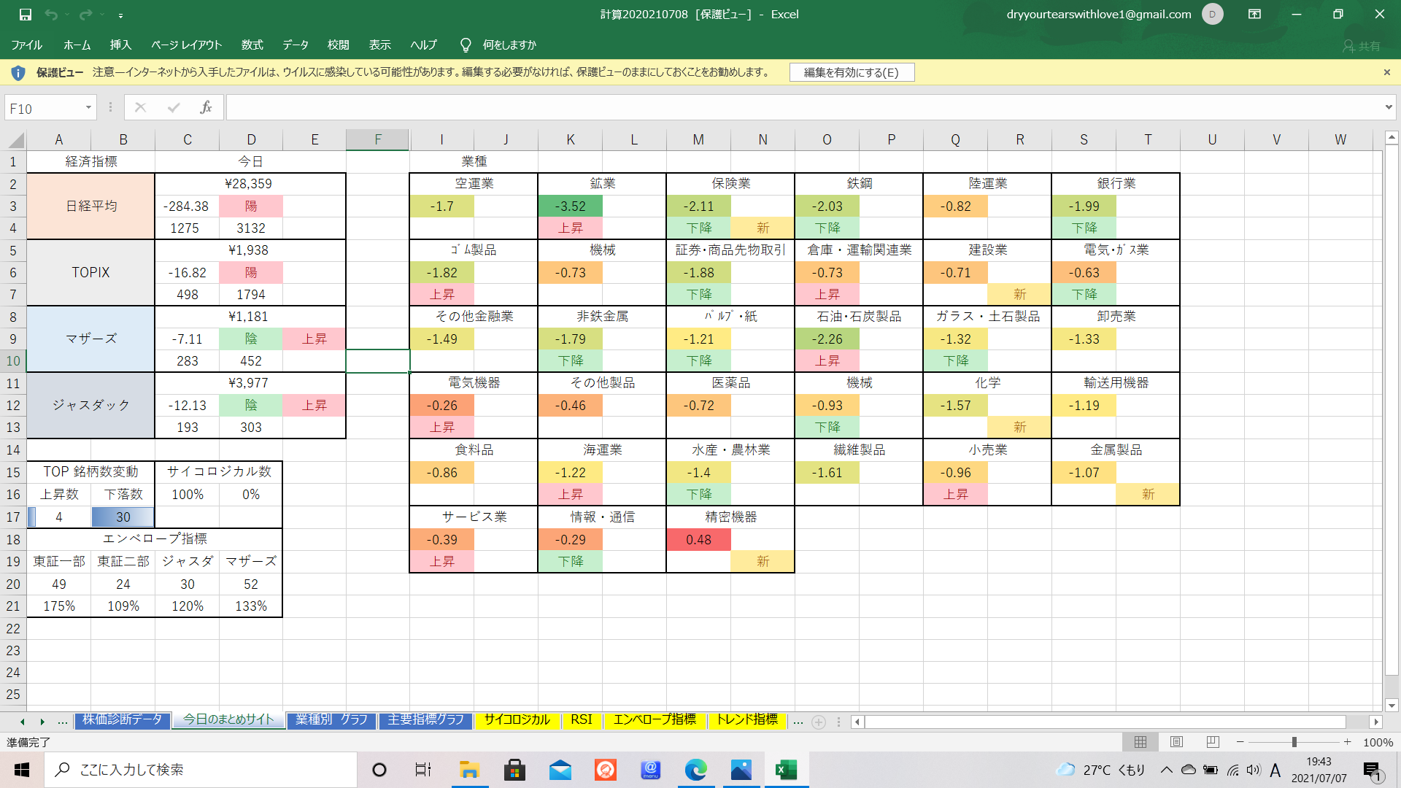The height and width of the screenshot is (788, 1401).
Task: Open the データ ribbon tab
Action: [296, 45]
